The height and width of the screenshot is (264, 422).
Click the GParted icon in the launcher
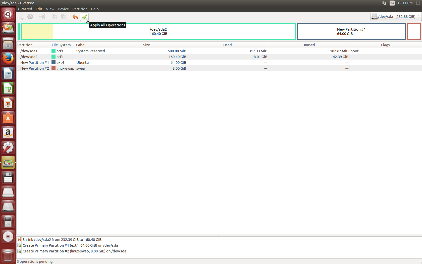click(8, 162)
